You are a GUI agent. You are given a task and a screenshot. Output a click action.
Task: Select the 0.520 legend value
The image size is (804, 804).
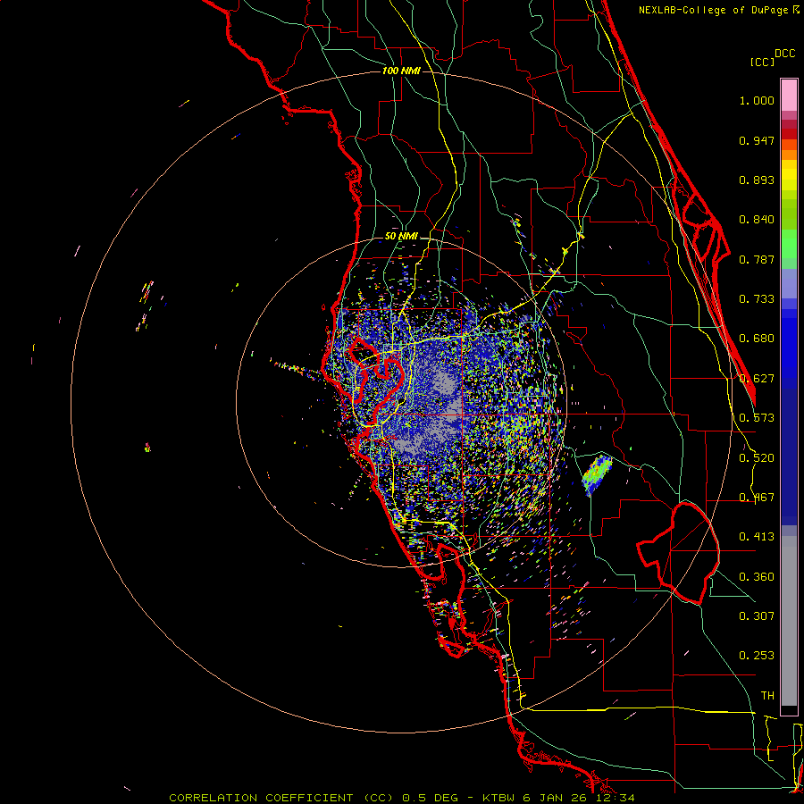click(x=757, y=458)
